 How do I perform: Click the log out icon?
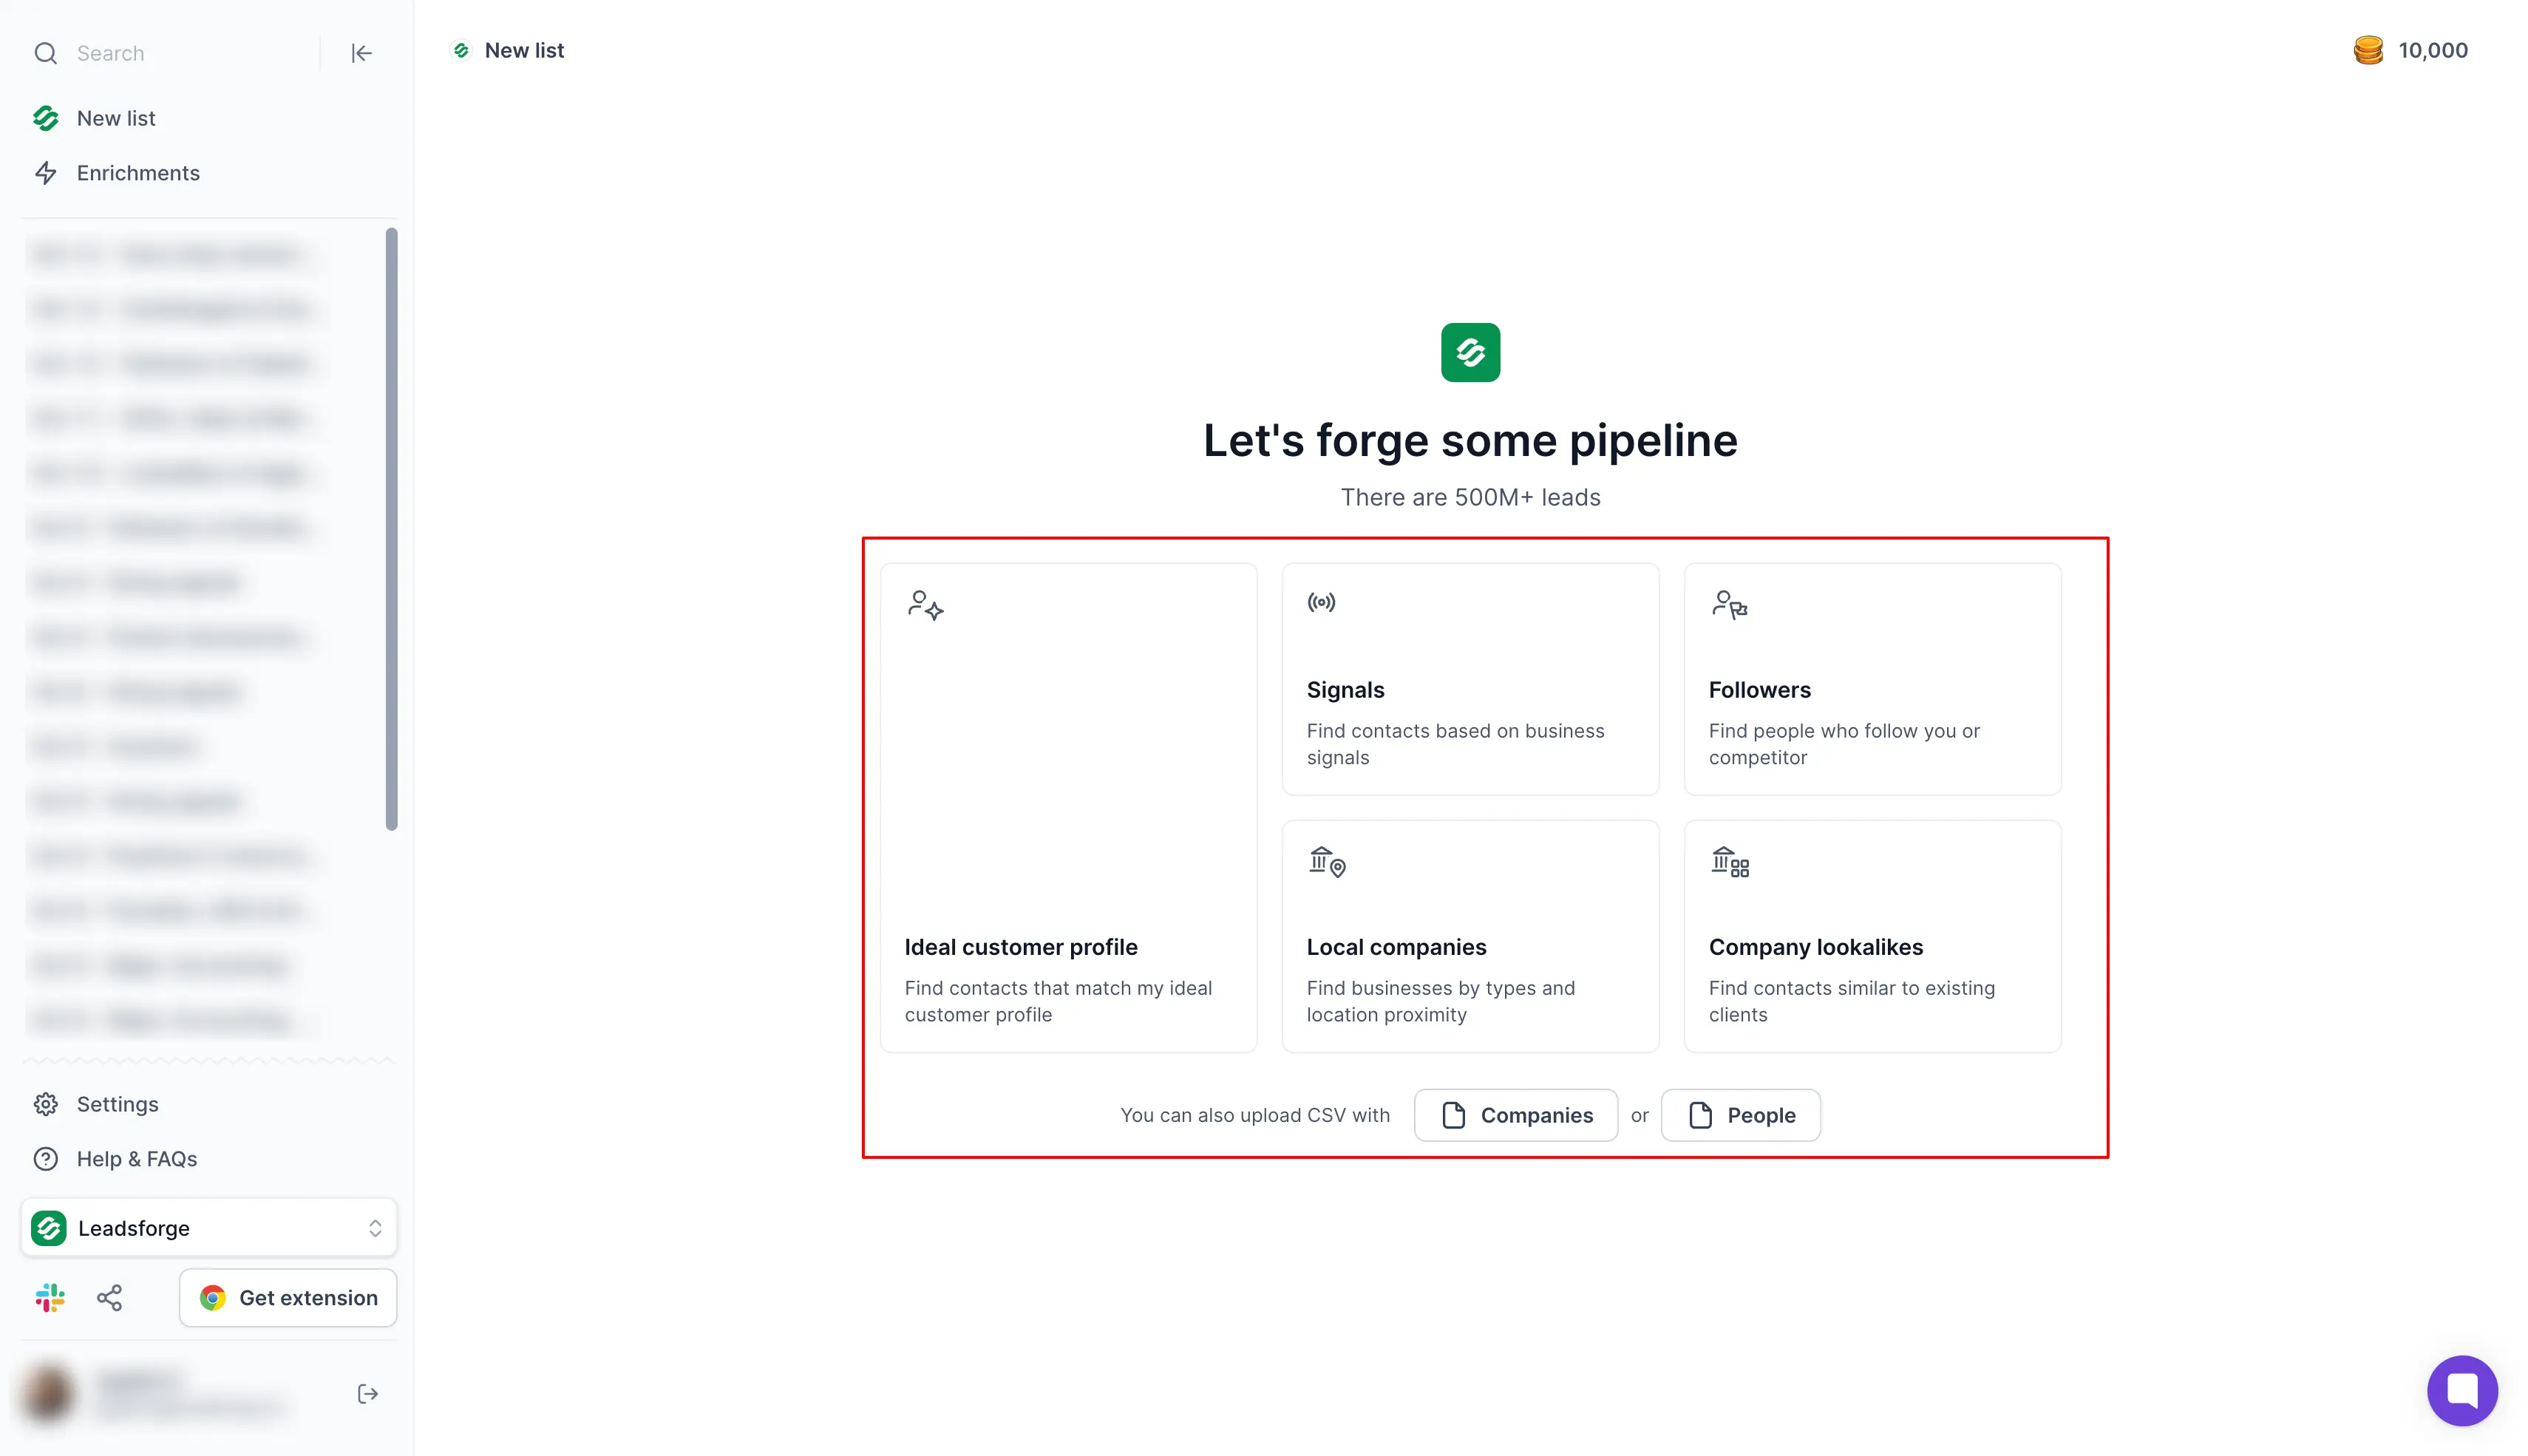(367, 1394)
